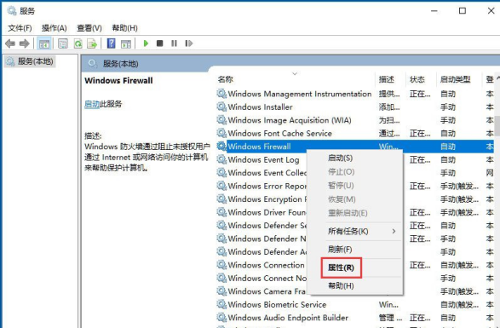Click the Stop Service square button
This screenshot has height=328, width=500.
tap(160, 43)
